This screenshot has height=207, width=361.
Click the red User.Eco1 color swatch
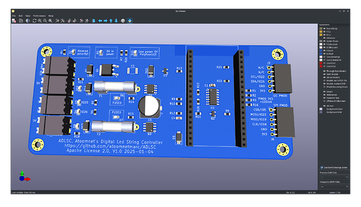[x=321, y=63]
